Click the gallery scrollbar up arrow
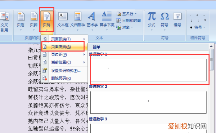The width and height of the screenshot is (216, 133). (211, 46)
